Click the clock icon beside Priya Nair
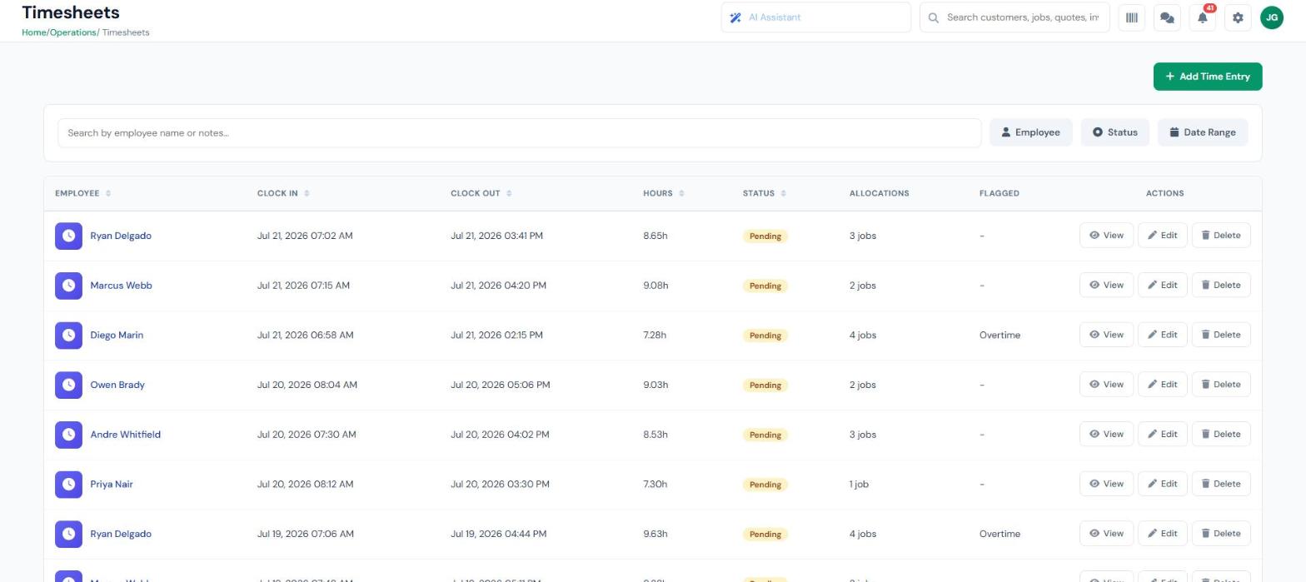Screen dimensions: 1306x582 coord(68,485)
